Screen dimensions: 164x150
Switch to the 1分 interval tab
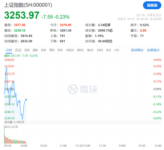(x=116, y=50)
